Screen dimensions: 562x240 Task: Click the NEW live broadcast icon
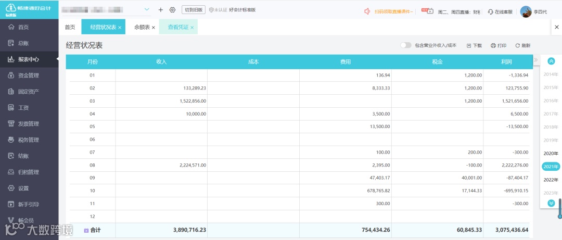pos(427,11)
